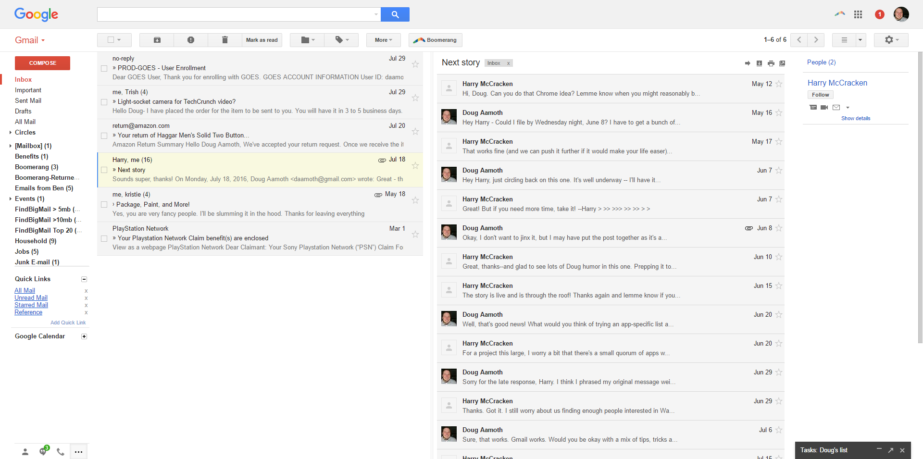Forward all messages using the forward arrow
923x459 pixels.
(x=748, y=63)
